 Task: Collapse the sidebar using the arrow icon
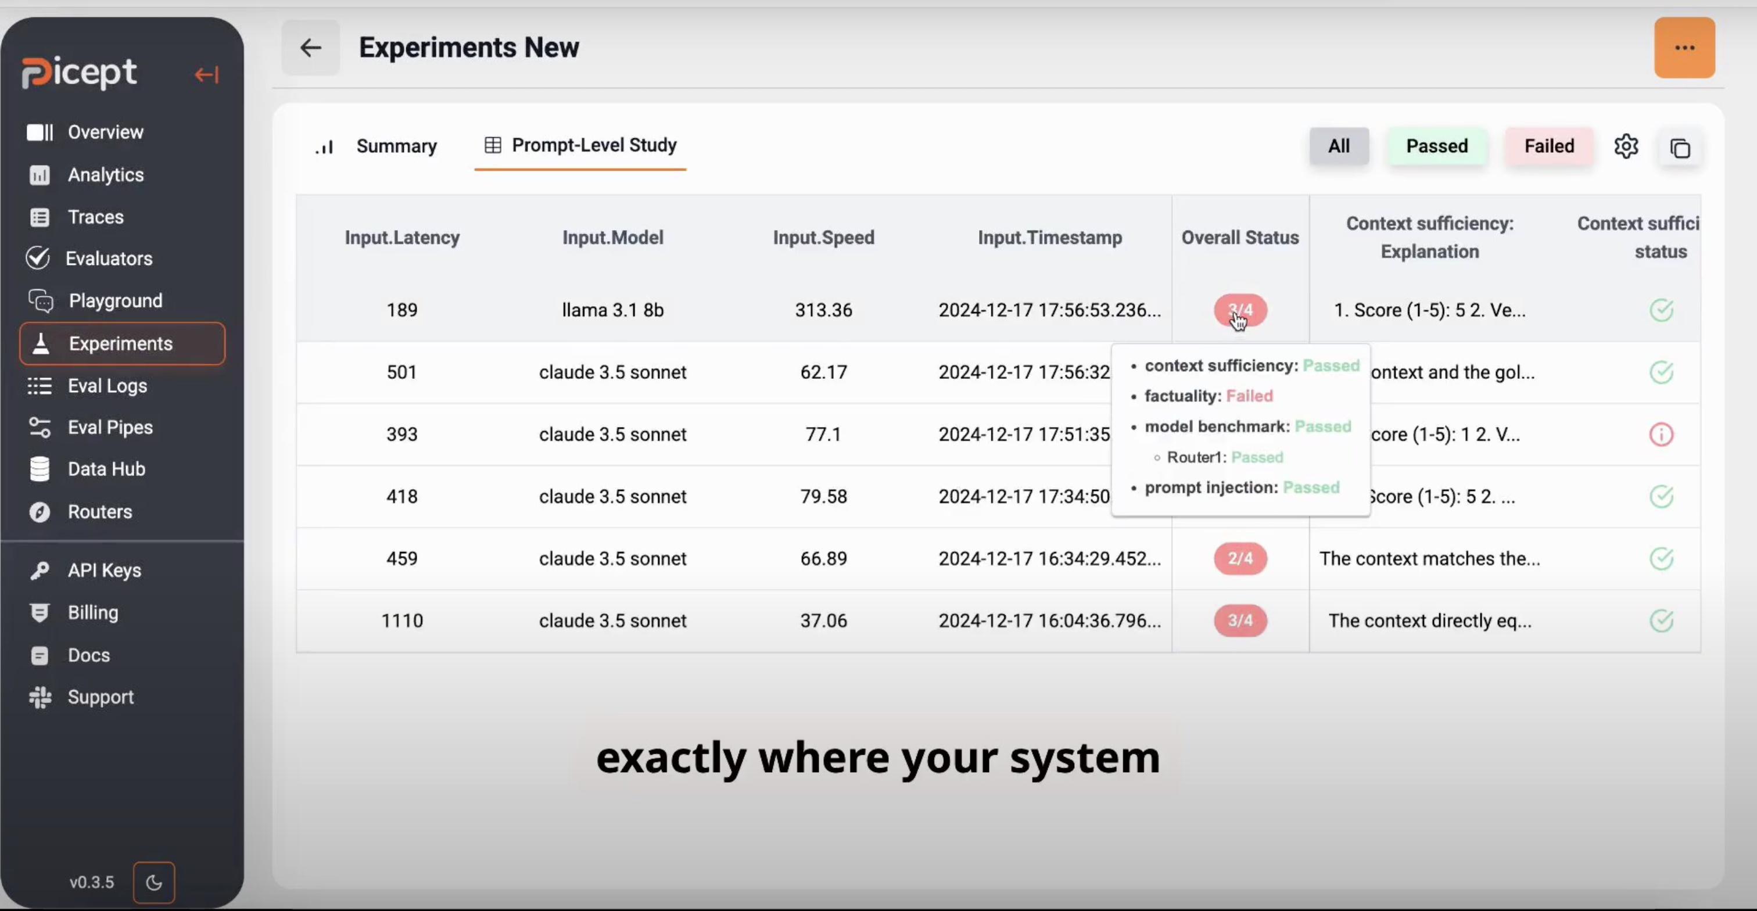(206, 74)
